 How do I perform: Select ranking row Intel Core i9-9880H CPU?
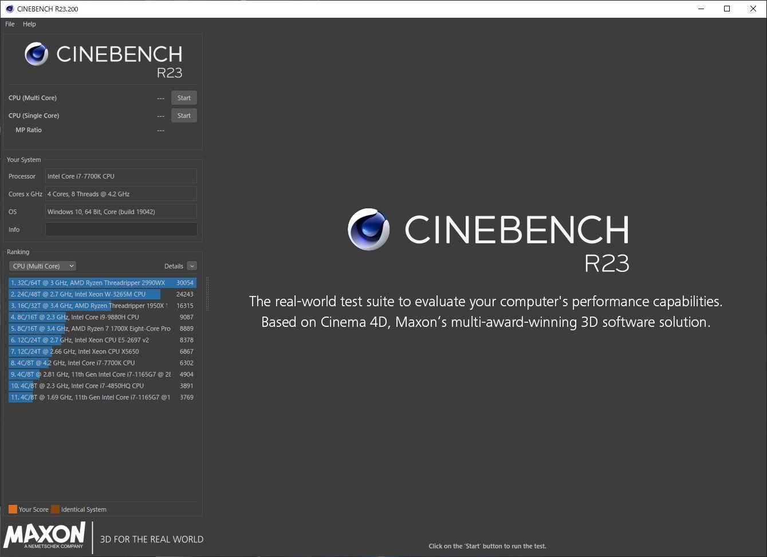pos(103,317)
